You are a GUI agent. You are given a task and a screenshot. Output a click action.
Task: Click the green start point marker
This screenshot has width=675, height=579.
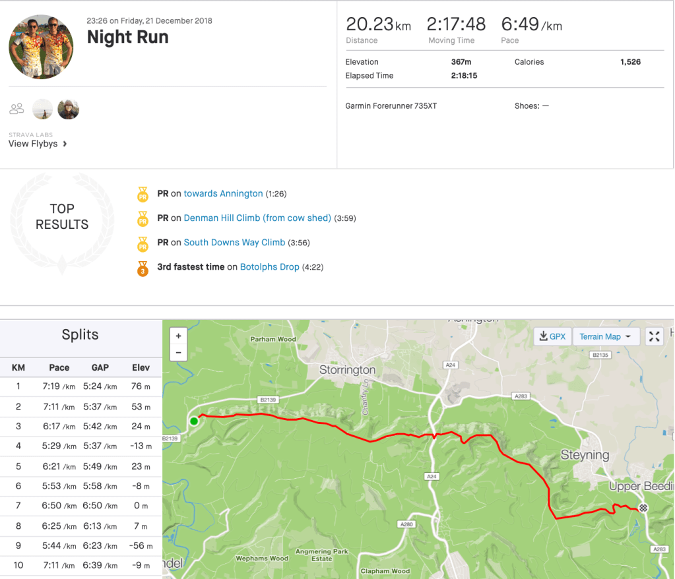(194, 421)
